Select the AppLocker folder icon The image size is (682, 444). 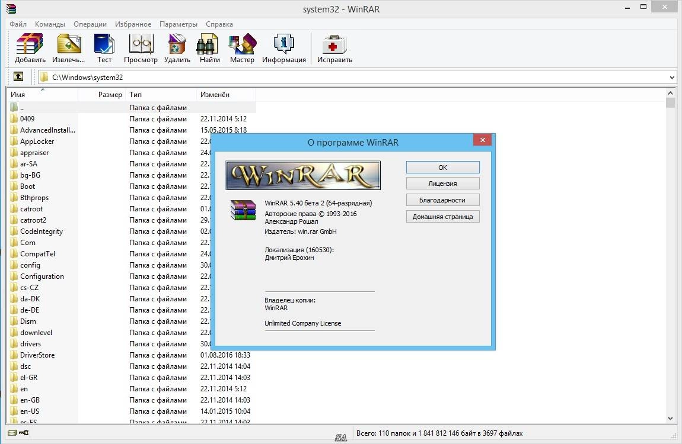pos(14,141)
